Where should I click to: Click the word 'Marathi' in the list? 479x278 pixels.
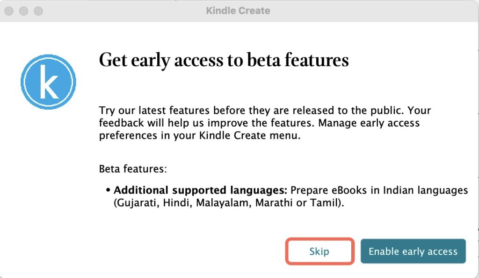[274, 203]
